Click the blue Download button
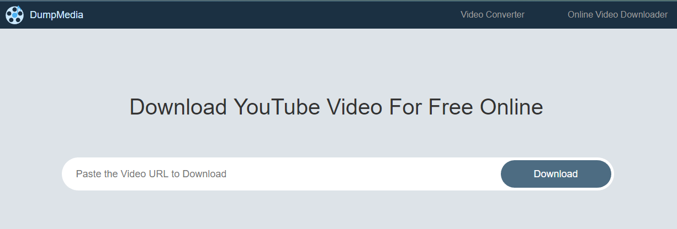677x229 pixels. 556,174
